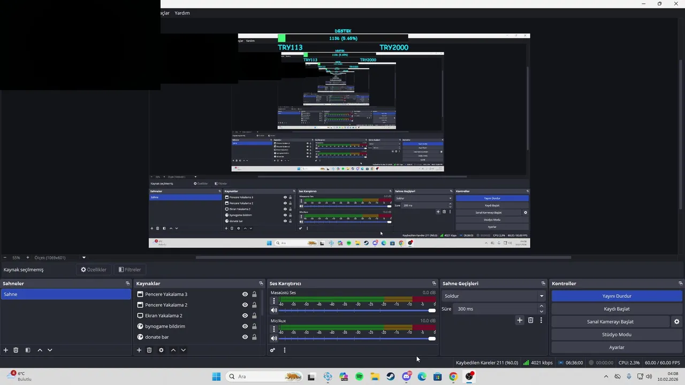Decrease Süre duration stepper down
Viewport: 685px width, 385px height.
(542, 311)
